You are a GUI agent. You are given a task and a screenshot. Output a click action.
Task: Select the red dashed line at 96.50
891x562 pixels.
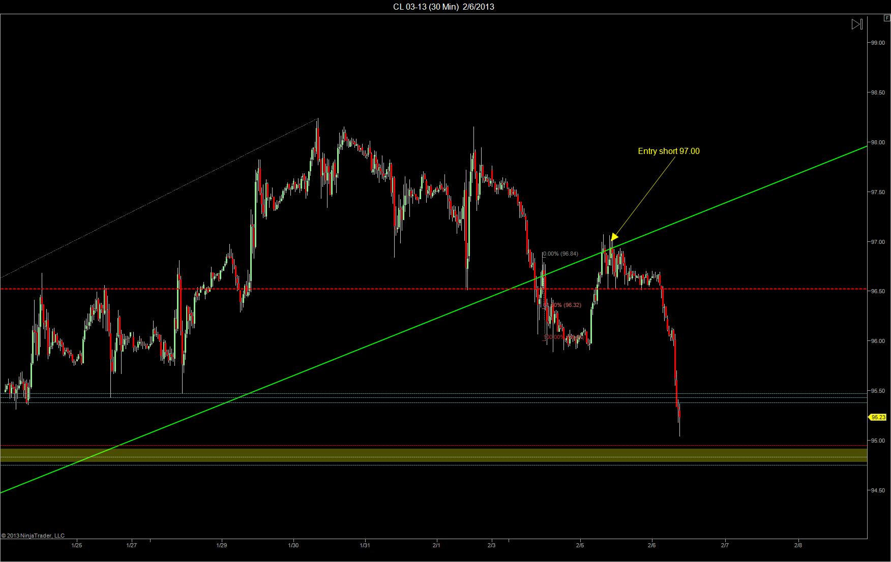point(433,289)
